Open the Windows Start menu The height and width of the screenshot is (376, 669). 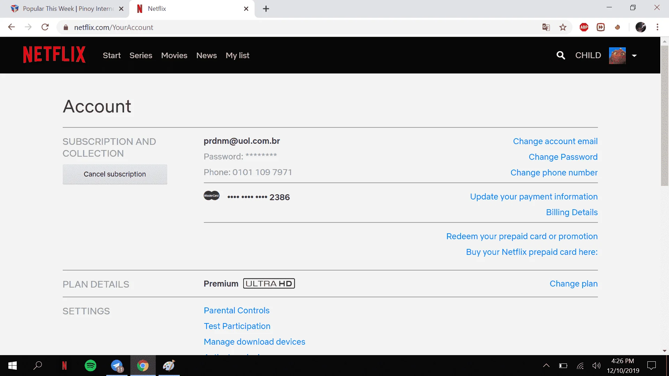tap(13, 366)
